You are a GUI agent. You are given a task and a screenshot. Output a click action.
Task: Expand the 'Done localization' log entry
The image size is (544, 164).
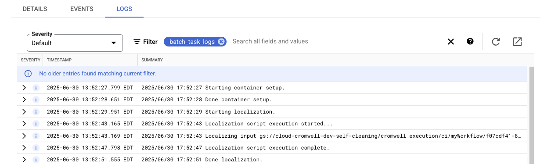point(25,160)
